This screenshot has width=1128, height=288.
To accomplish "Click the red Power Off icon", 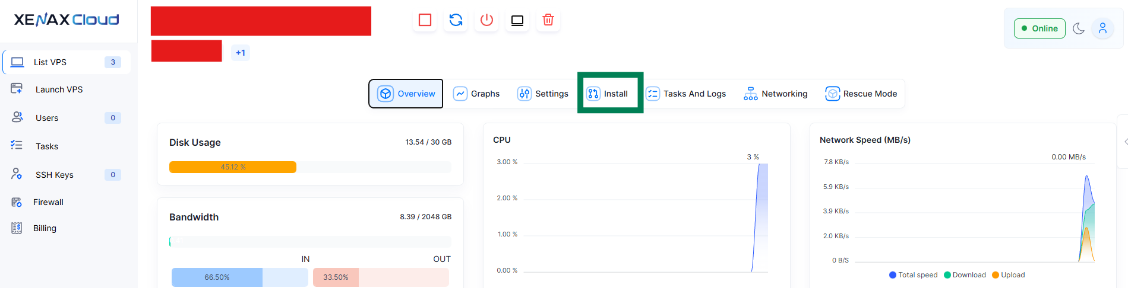I will (x=486, y=20).
